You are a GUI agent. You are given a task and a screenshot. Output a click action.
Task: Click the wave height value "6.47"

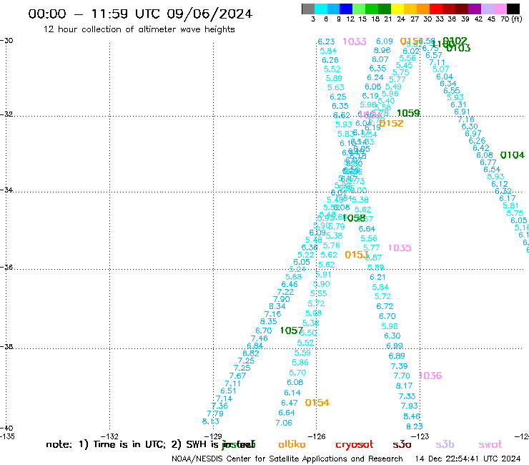(x=290, y=403)
